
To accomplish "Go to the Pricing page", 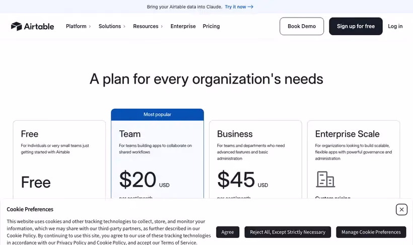I will click(211, 26).
